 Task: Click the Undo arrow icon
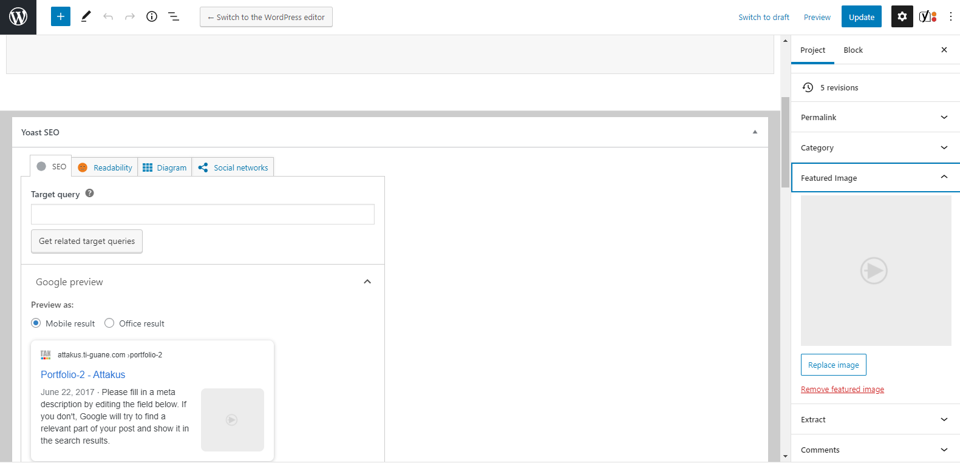click(108, 17)
